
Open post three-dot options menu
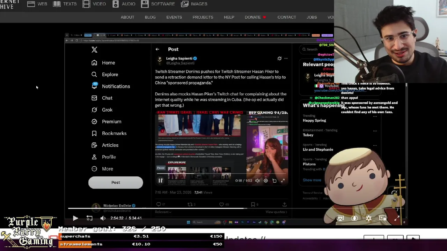(286, 59)
